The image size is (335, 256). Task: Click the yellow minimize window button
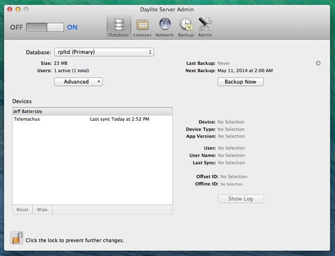pyautogui.click(x=18, y=9)
